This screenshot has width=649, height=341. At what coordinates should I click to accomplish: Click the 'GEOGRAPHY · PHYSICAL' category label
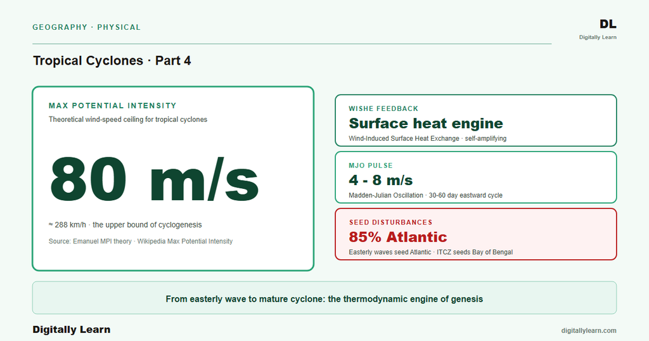[x=86, y=27]
